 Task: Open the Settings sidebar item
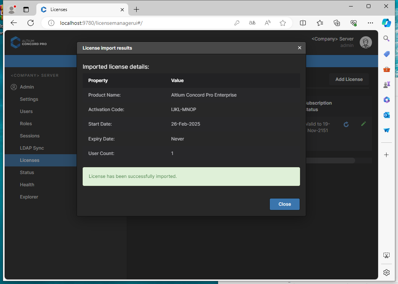(x=29, y=99)
